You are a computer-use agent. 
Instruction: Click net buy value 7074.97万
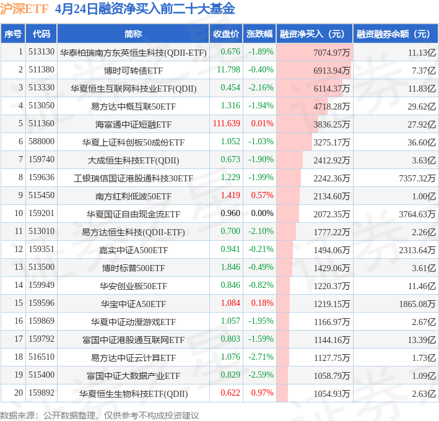331,53
